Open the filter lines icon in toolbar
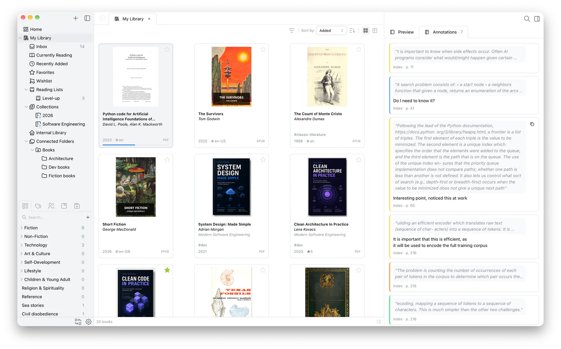This screenshot has height=349, width=561. [x=292, y=30]
